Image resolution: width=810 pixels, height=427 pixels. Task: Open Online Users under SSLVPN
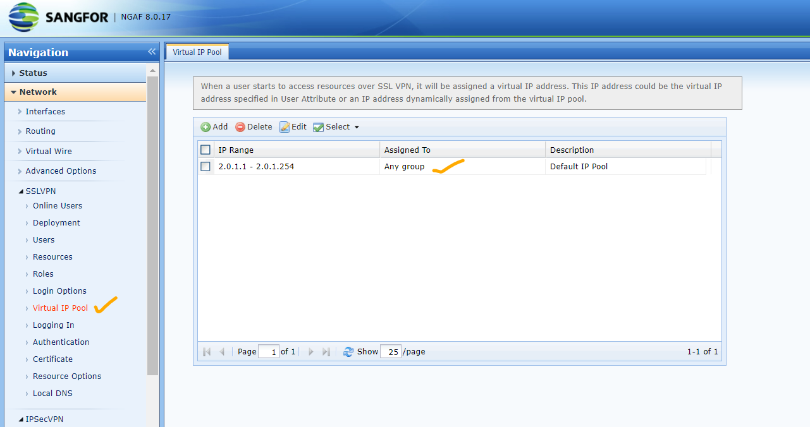point(58,206)
